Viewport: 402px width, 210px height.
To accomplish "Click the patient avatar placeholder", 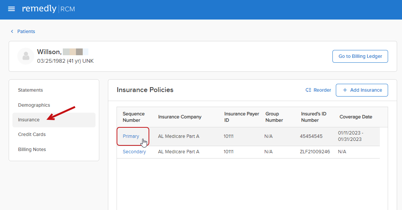I will [x=26, y=56].
